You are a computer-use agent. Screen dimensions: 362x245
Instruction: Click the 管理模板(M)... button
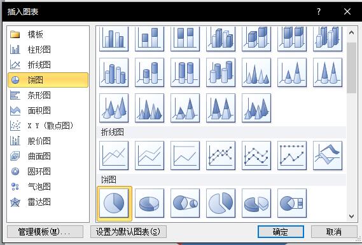[45, 232]
